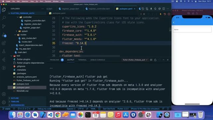
Task: Open Safari from the Dock
Action: pyautogui.click(x=28, y=115)
